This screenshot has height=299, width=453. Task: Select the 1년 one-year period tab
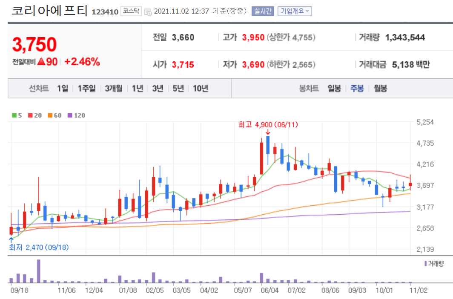tap(138, 88)
